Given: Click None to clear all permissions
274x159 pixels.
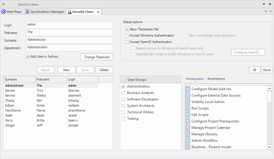Looking at the screenshot, I should pos(267,70).
